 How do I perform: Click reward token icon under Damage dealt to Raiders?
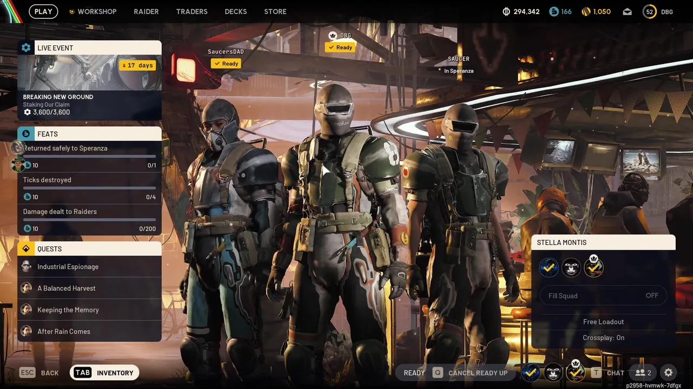click(x=27, y=229)
